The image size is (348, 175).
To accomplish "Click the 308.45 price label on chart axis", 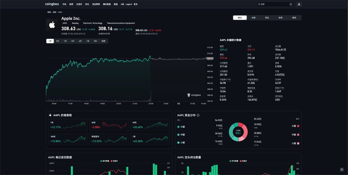I will tap(210, 58).
